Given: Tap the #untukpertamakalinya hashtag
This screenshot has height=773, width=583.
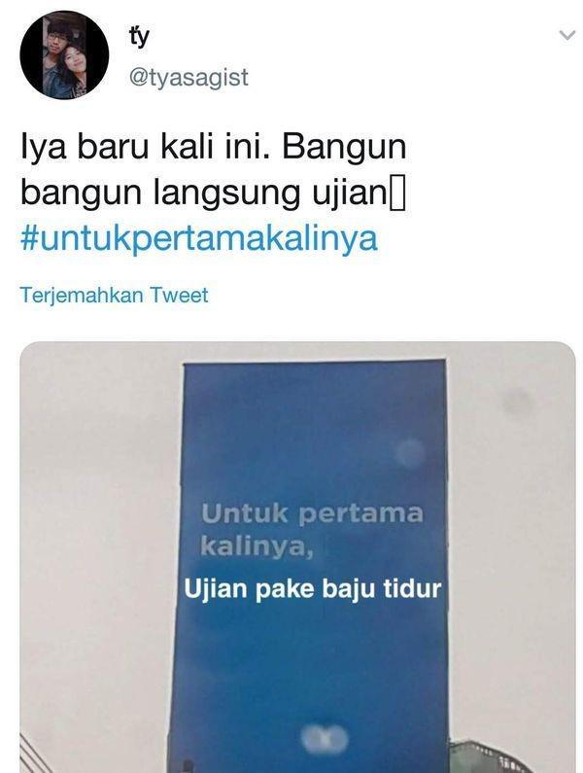Looking at the screenshot, I should coord(199,237).
